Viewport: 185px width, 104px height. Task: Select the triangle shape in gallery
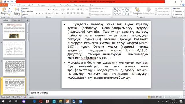point(115,12)
